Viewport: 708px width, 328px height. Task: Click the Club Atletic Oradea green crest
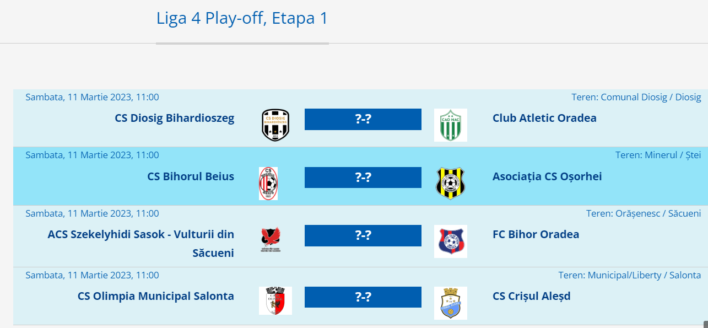coord(450,125)
